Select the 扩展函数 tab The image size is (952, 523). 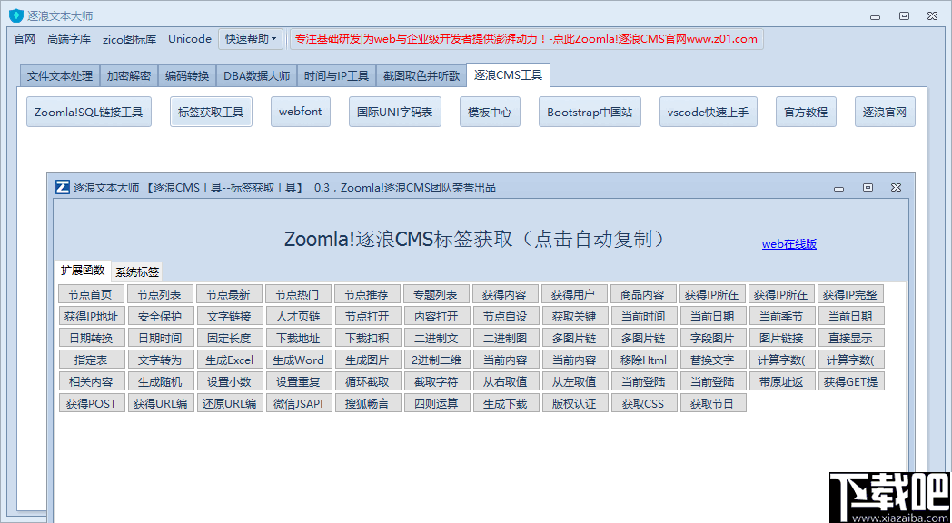pyautogui.click(x=84, y=271)
